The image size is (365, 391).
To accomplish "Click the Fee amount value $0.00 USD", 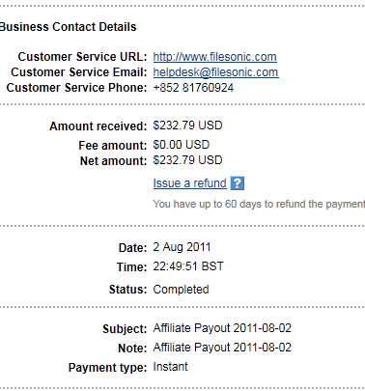I will [182, 145].
